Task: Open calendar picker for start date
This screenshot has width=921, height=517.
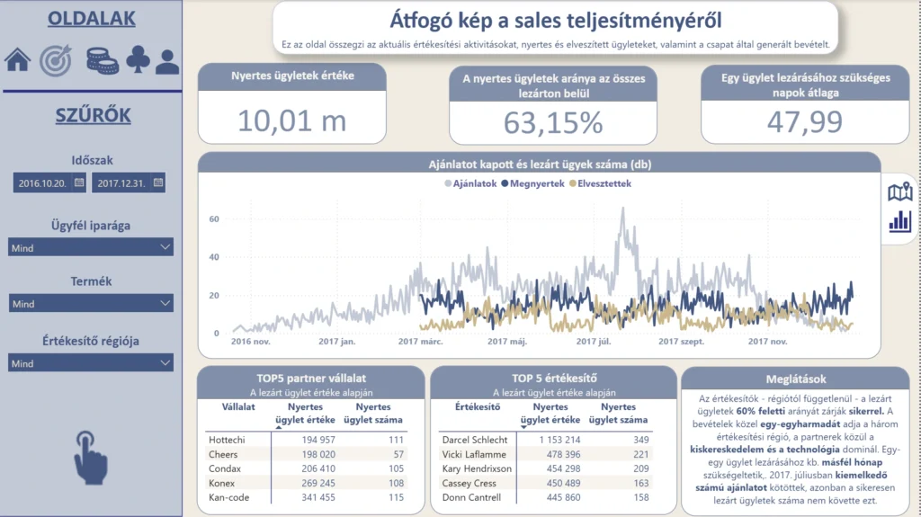Action: pyautogui.click(x=79, y=183)
